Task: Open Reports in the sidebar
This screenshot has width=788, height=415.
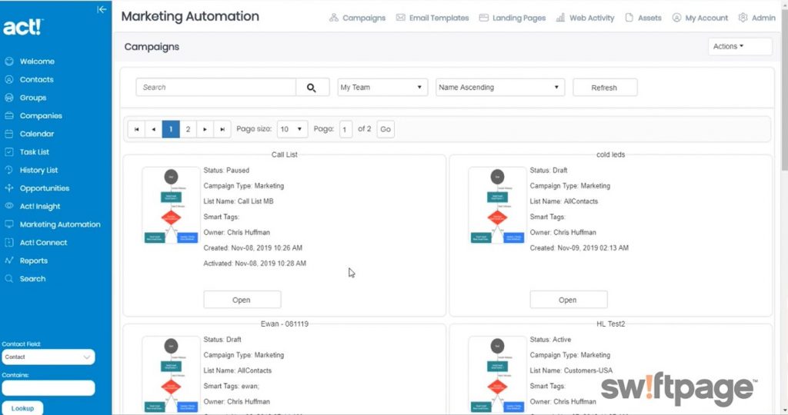Action: click(33, 261)
